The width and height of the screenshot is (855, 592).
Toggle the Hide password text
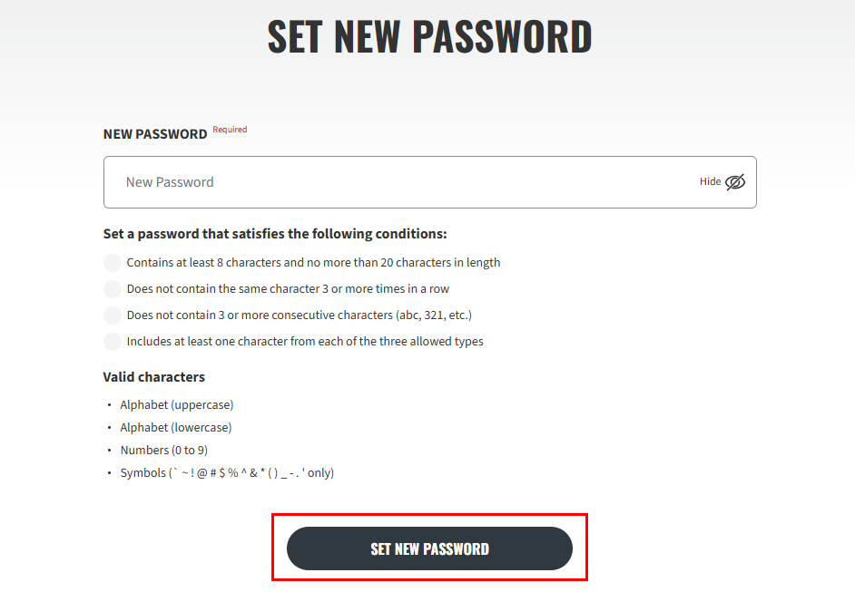(710, 181)
